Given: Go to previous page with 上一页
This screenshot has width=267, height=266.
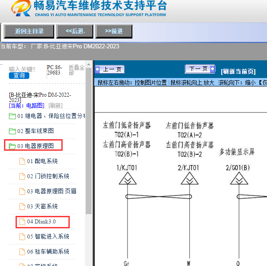Looking at the screenshot, I should [110, 69].
